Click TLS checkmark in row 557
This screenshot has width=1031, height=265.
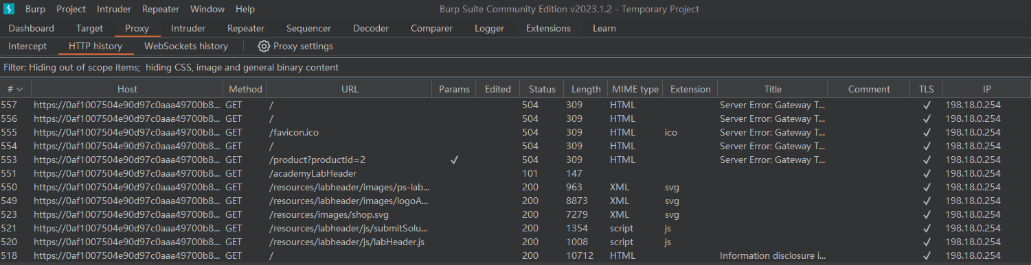point(927,105)
